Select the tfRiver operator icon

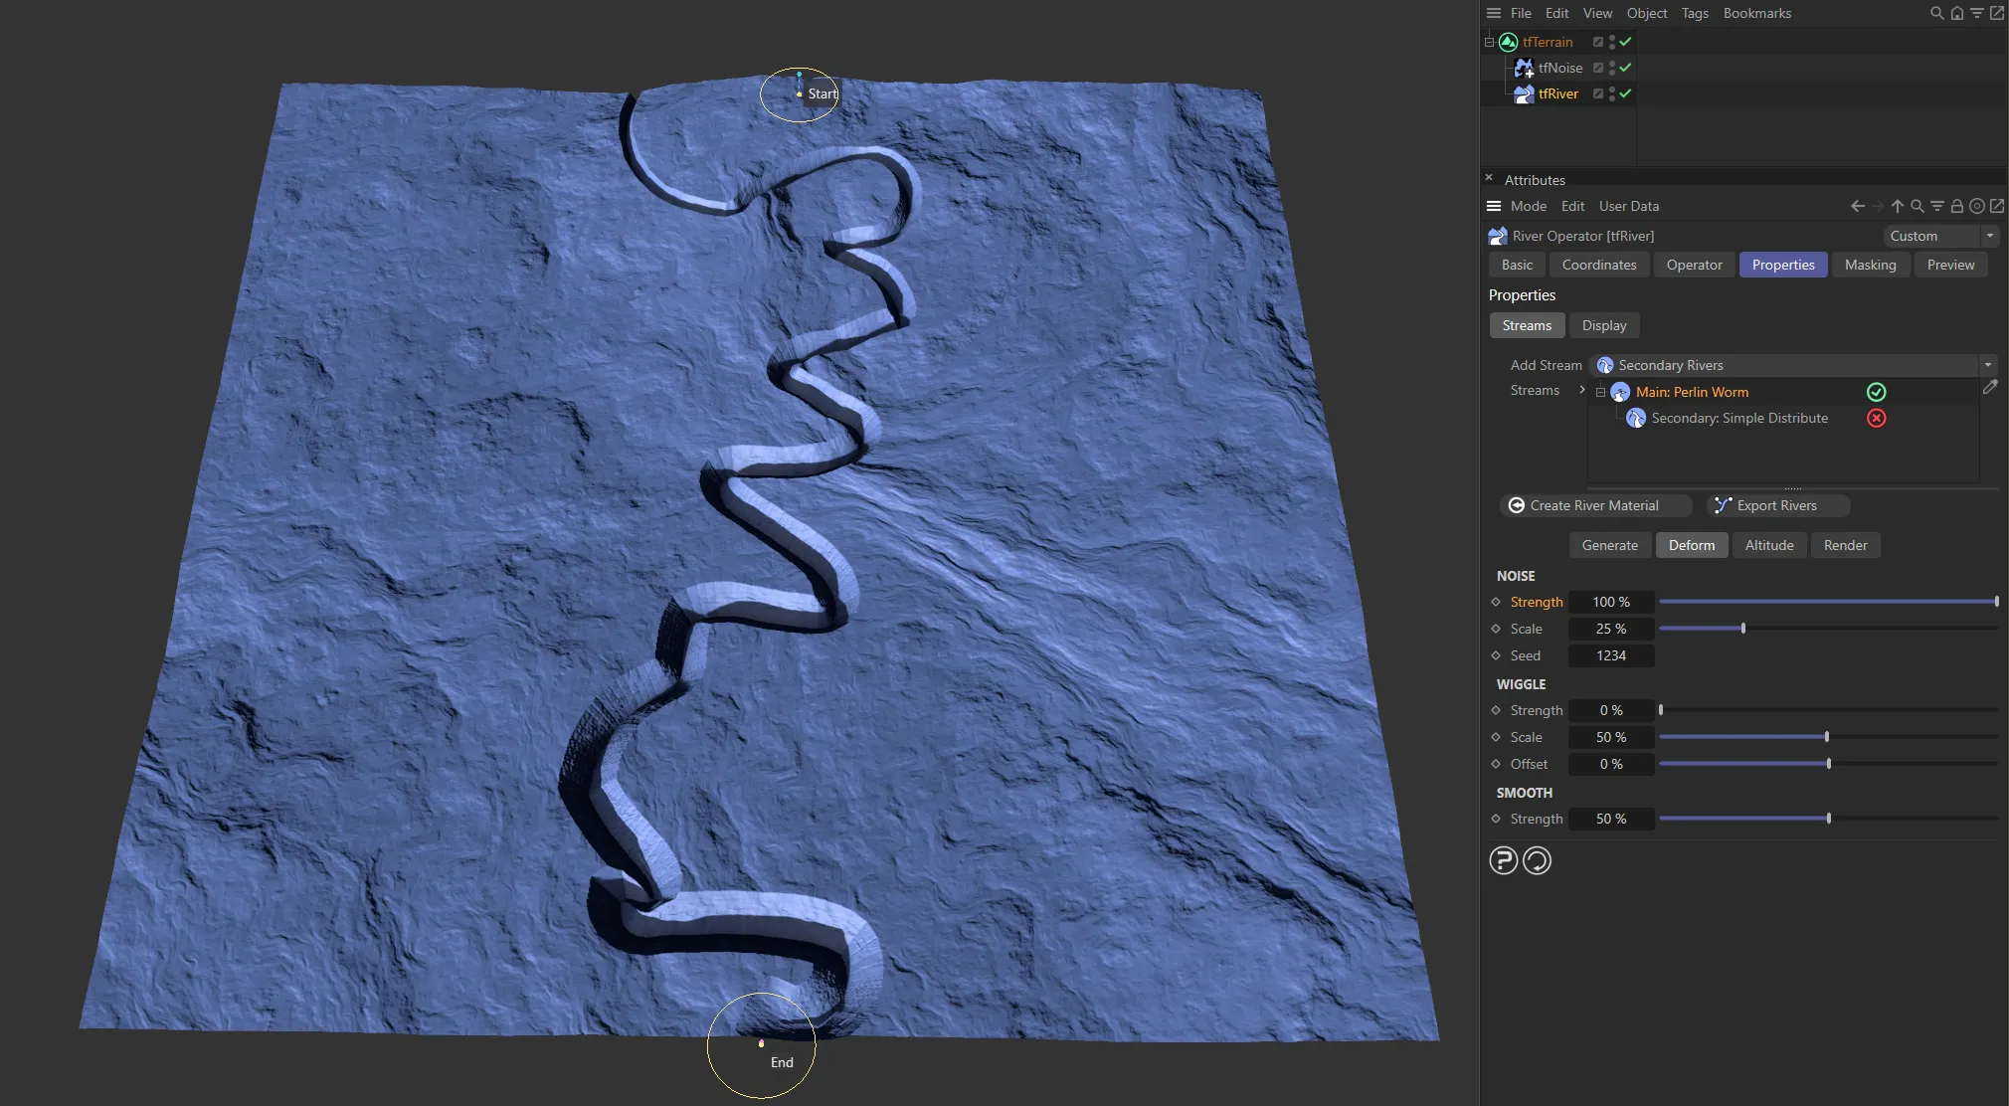click(1524, 93)
